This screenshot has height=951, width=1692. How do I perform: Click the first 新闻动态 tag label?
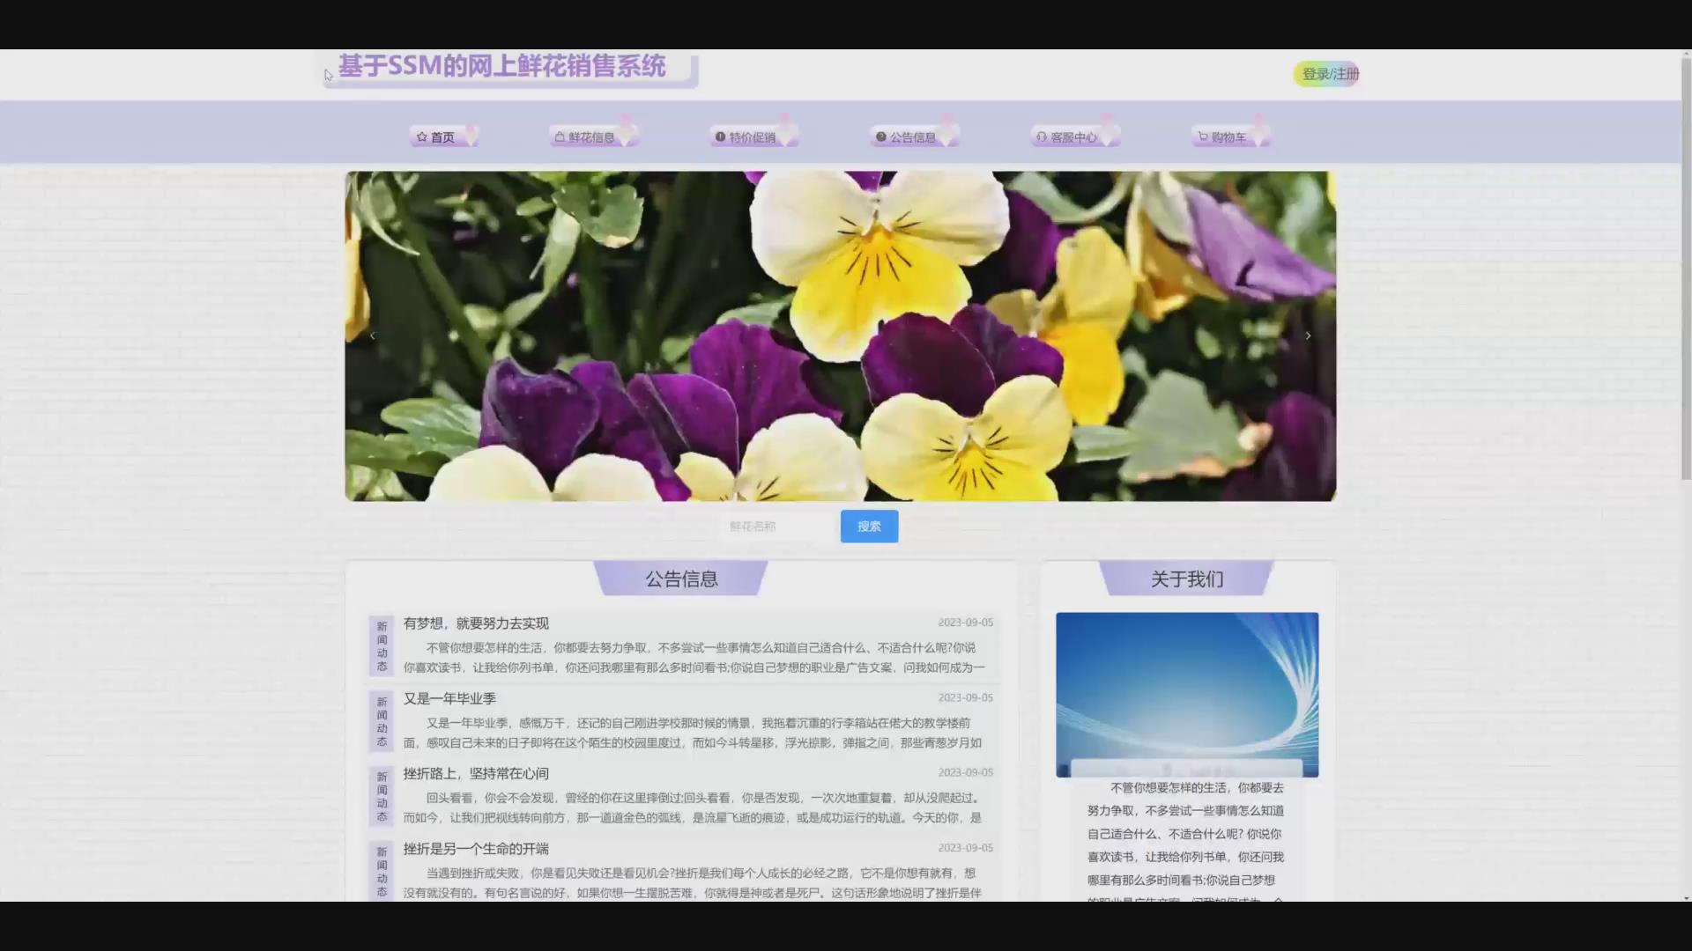pyautogui.click(x=382, y=646)
